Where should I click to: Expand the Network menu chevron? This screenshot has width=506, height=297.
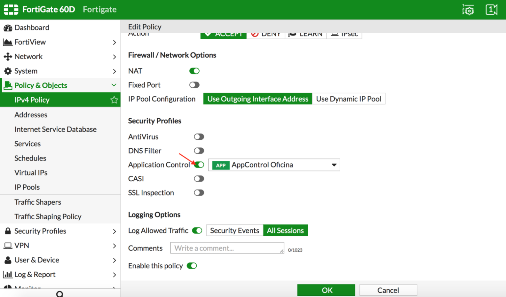click(x=115, y=56)
